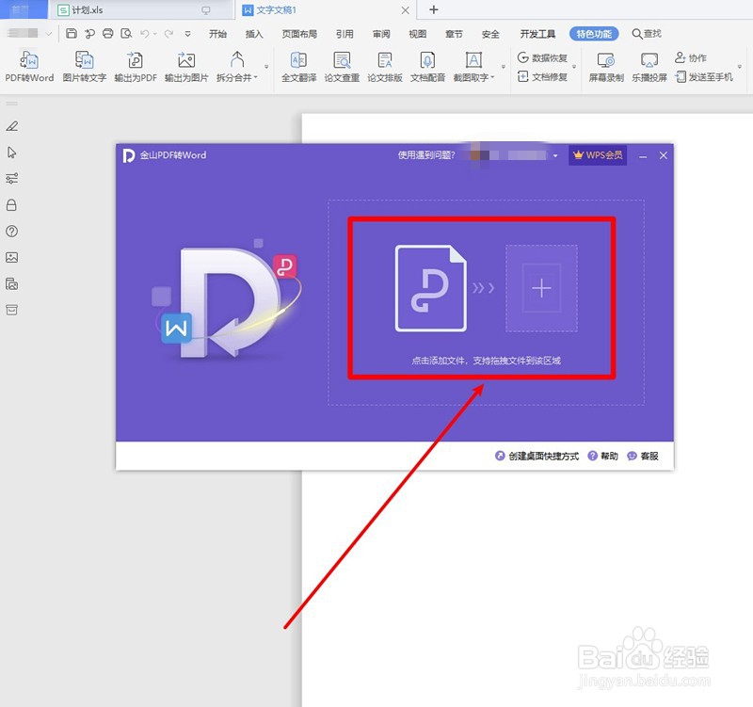
Task: Expand the quick access toolbar customize arrow
Action: tap(187, 34)
